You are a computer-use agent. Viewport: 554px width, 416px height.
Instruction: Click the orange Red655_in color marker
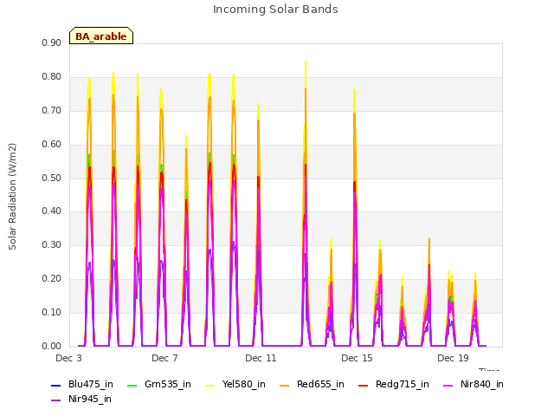pos(285,385)
